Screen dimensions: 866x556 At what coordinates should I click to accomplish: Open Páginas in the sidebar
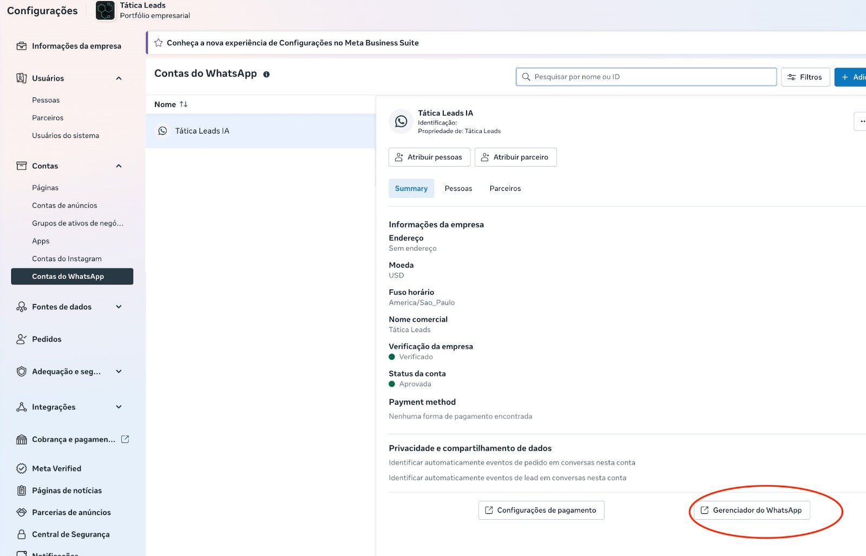tap(45, 188)
